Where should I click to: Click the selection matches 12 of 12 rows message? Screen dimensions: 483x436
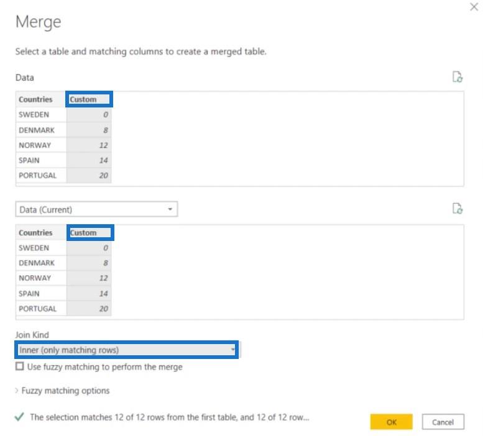click(x=170, y=417)
